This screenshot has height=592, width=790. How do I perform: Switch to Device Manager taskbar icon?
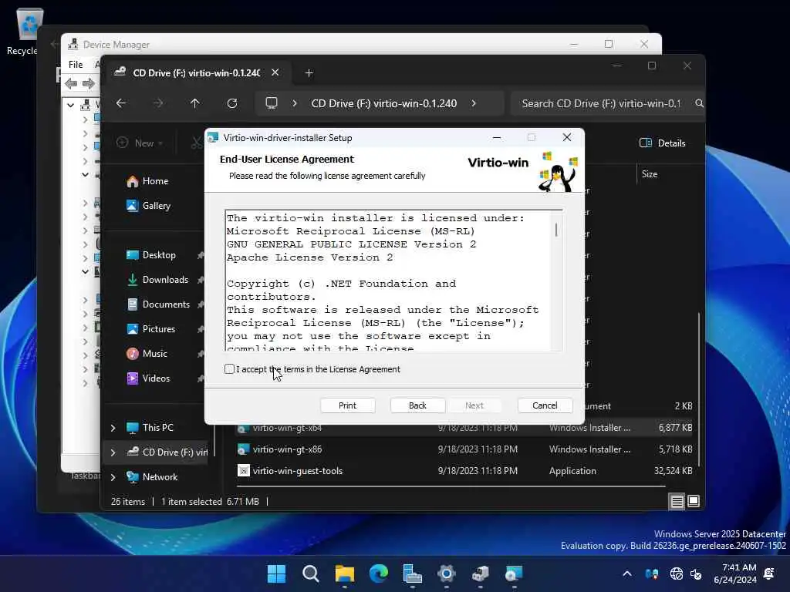click(480, 573)
